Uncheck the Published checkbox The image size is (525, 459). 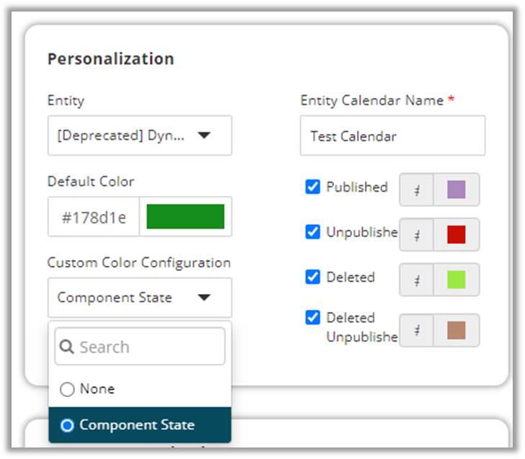[x=313, y=187]
